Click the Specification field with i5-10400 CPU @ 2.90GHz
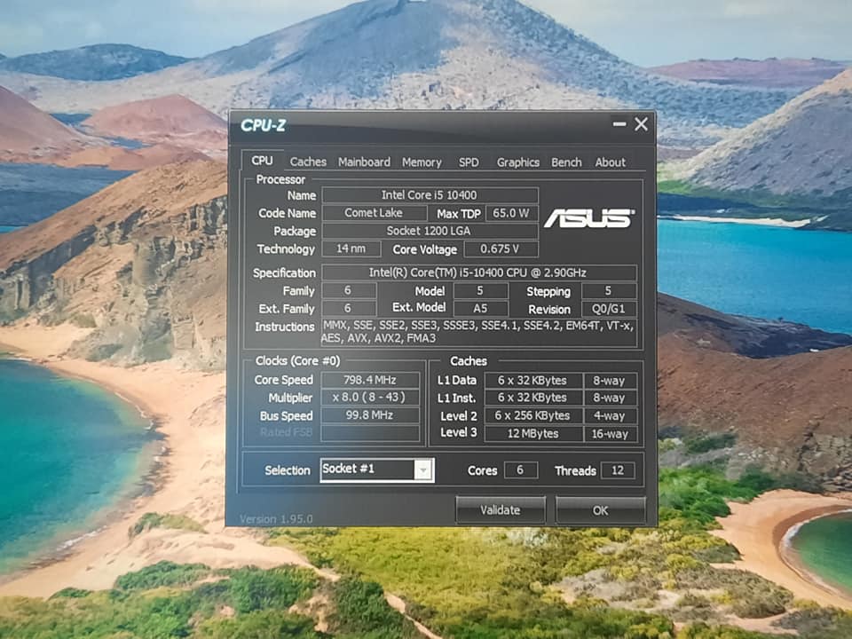 tap(478, 272)
